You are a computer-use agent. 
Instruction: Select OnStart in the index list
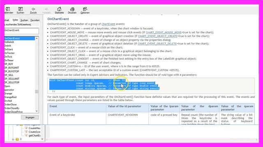coord(9,49)
